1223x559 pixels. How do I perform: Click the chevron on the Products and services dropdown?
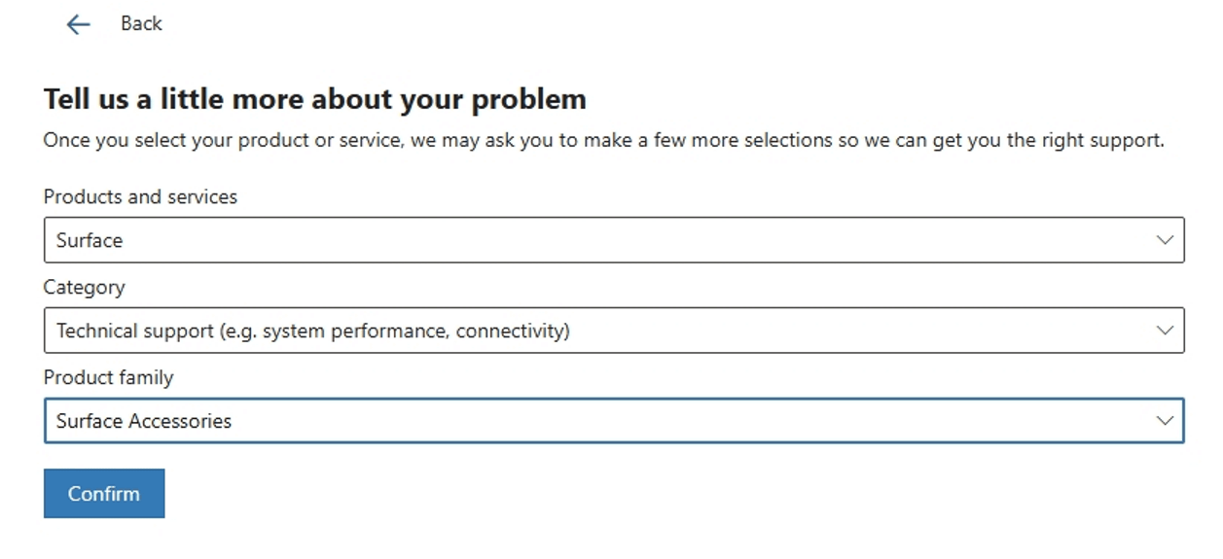[x=1165, y=240]
